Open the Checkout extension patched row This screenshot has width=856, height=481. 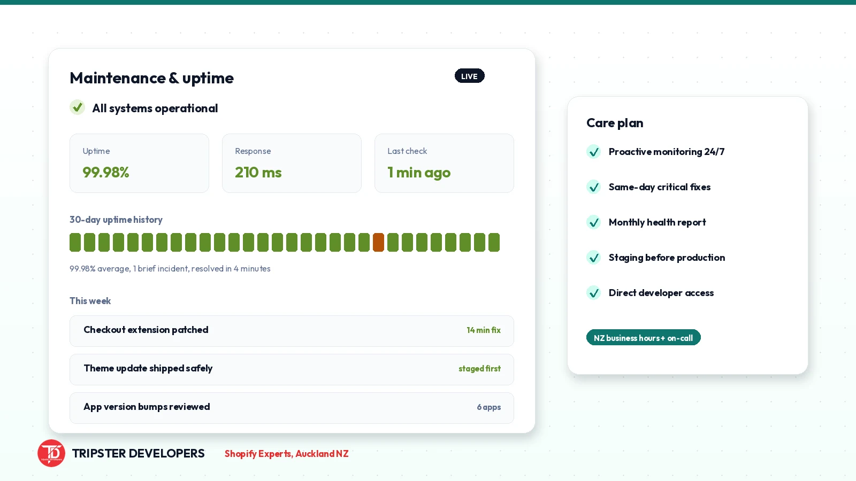point(292,331)
